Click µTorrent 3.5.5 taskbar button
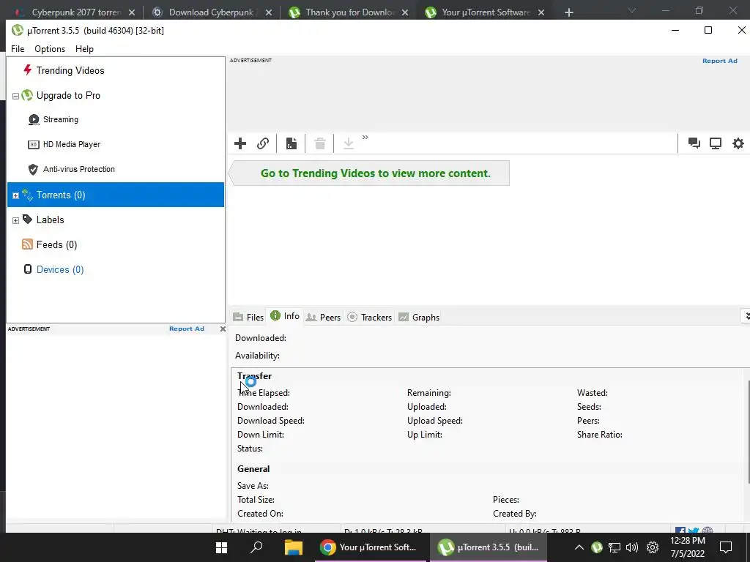The width and height of the screenshot is (750, 562). pyautogui.click(x=489, y=547)
